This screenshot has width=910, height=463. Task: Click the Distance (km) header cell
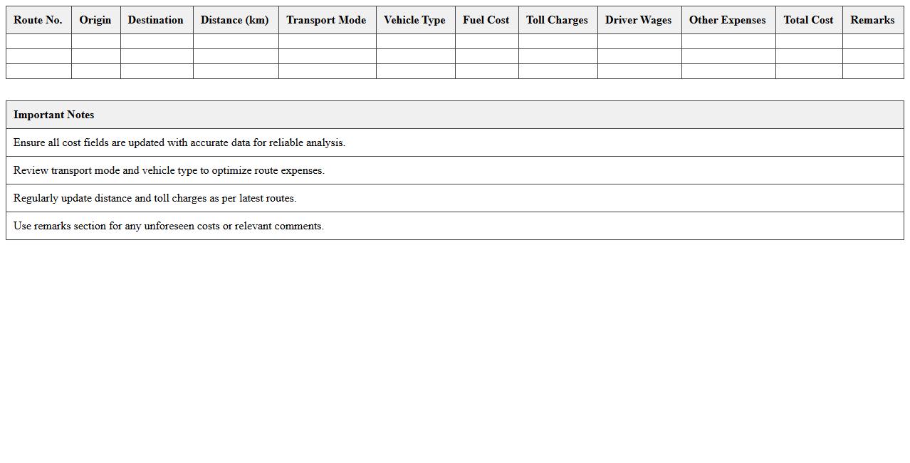tap(235, 20)
